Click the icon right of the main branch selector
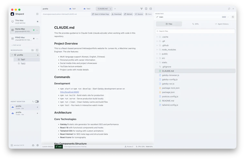 click(x=233, y=17)
